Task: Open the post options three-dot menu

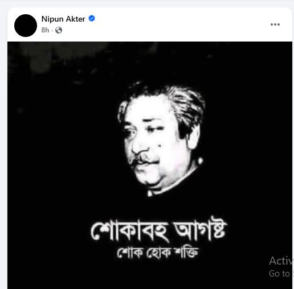Action: click(275, 24)
